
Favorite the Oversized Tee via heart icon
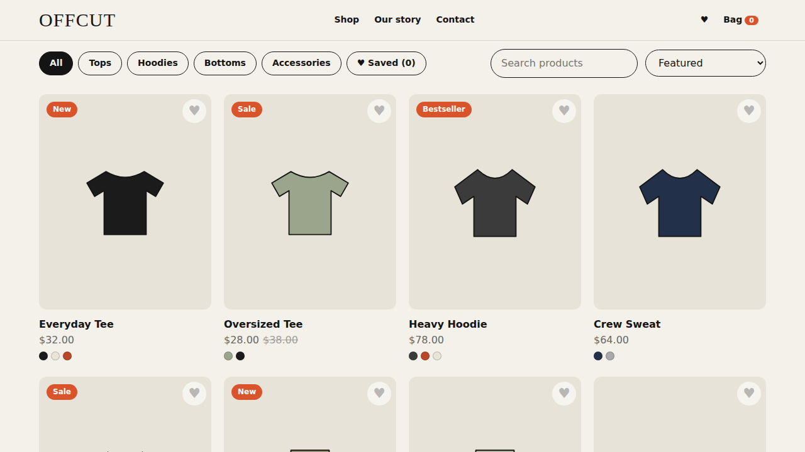coord(379,111)
